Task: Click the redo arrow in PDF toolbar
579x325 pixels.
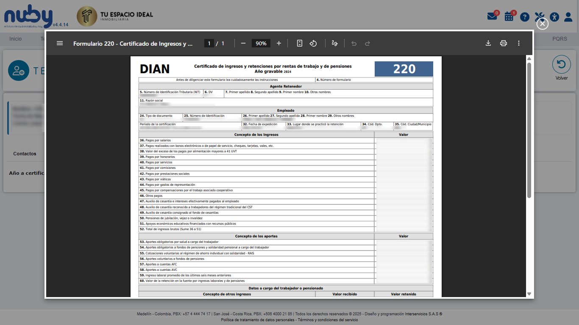Action: pyautogui.click(x=367, y=43)
